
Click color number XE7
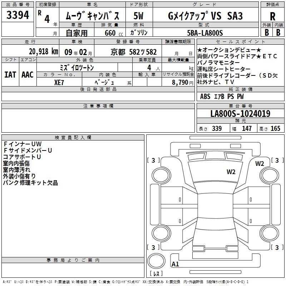point(59,83)
